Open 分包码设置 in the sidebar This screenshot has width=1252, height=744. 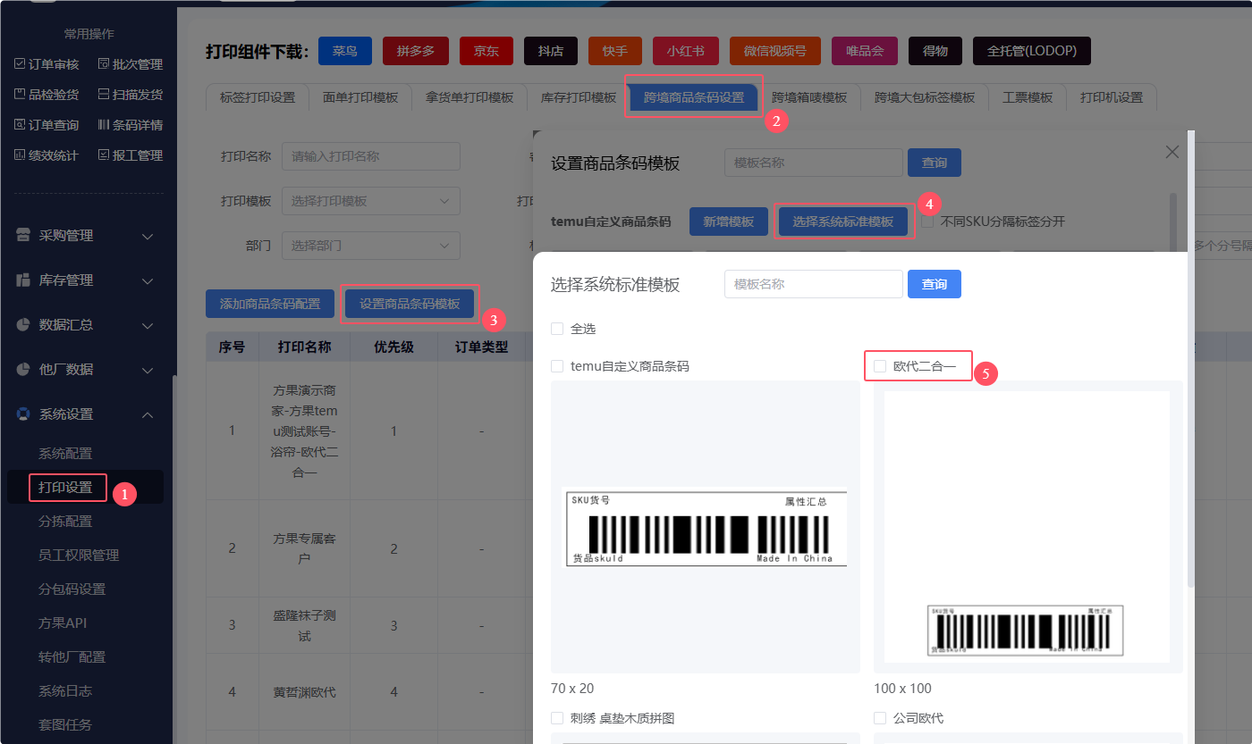pos(72,589)
